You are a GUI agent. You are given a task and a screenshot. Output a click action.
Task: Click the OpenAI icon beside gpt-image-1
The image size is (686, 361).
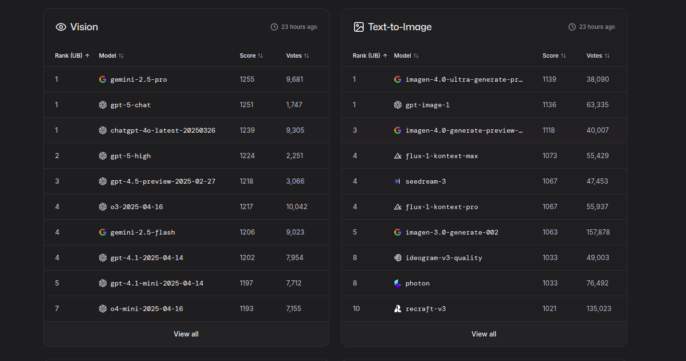(398, 105)
